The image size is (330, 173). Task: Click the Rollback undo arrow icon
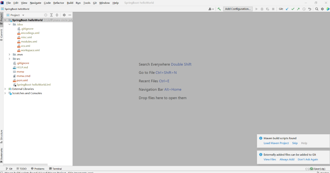310,9
